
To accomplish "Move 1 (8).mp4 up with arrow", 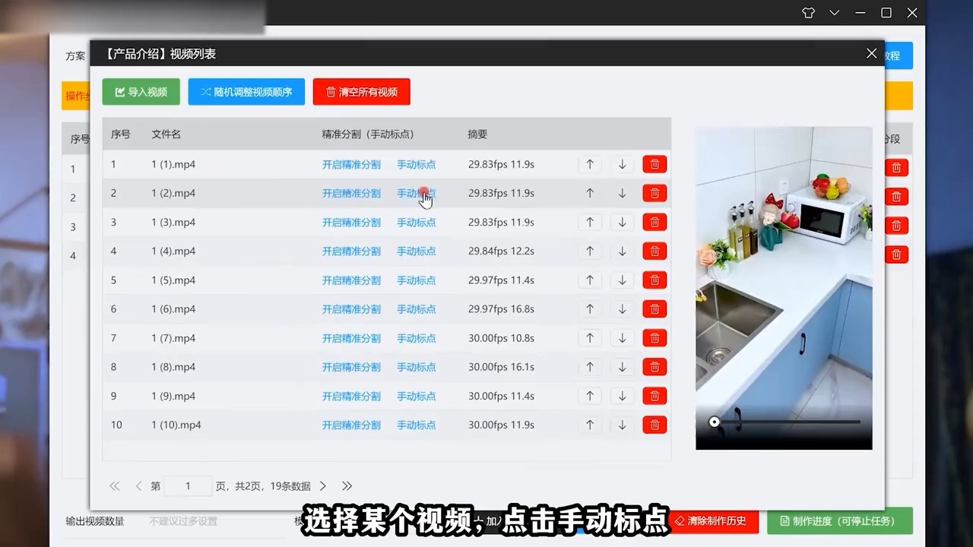I will point(590,367).
